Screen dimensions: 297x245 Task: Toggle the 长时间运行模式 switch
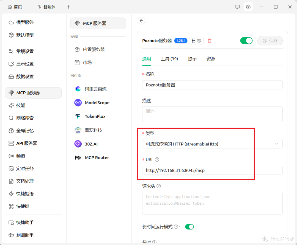(x=189, y=227)
